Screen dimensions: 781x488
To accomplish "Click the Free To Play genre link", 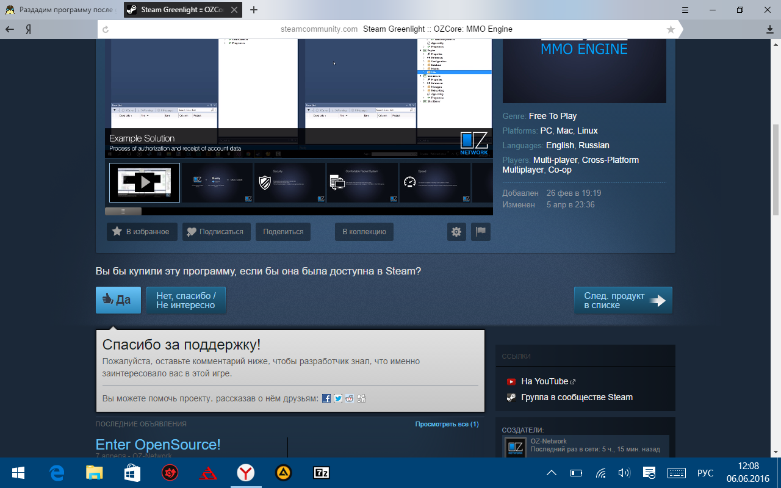I will 553,116.
